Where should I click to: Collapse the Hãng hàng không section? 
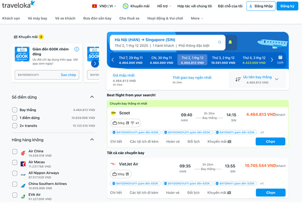tap(92, 139)
